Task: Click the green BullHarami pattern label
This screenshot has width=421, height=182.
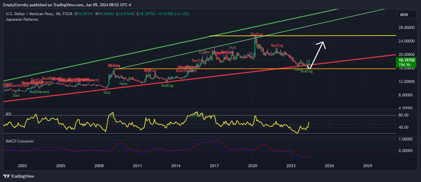Action: click(x=39, y=92)
